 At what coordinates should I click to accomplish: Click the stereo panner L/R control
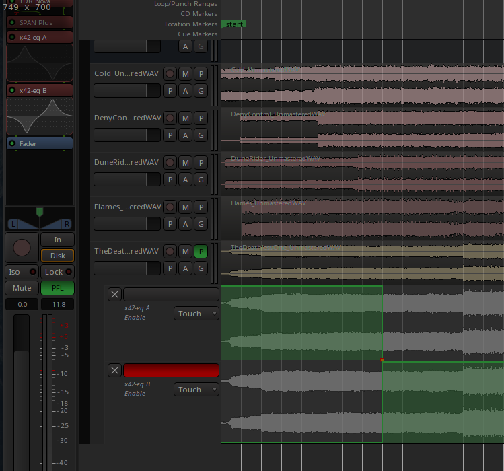point(39,223)
